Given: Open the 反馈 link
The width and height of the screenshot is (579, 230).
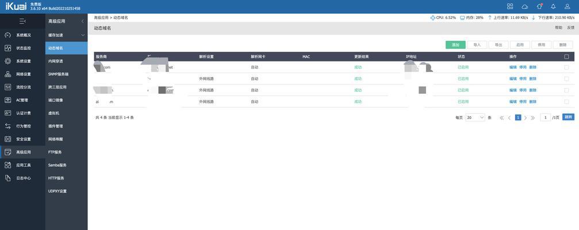Looking at the screenshot, I should (x=570, y=28).
